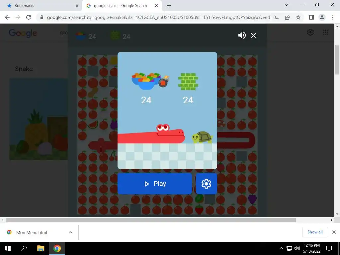Click the page vertical scrollbar thumb

click(x=337, y=60)
